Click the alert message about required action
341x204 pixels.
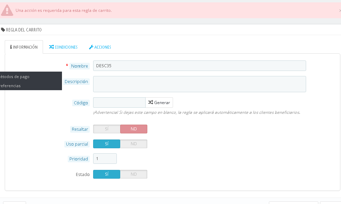coord(64,10)
